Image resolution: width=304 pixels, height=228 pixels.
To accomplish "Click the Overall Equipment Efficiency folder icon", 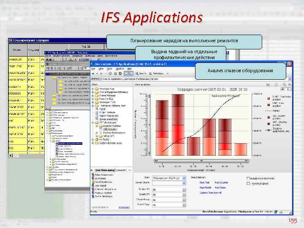I will pos(97,92).
